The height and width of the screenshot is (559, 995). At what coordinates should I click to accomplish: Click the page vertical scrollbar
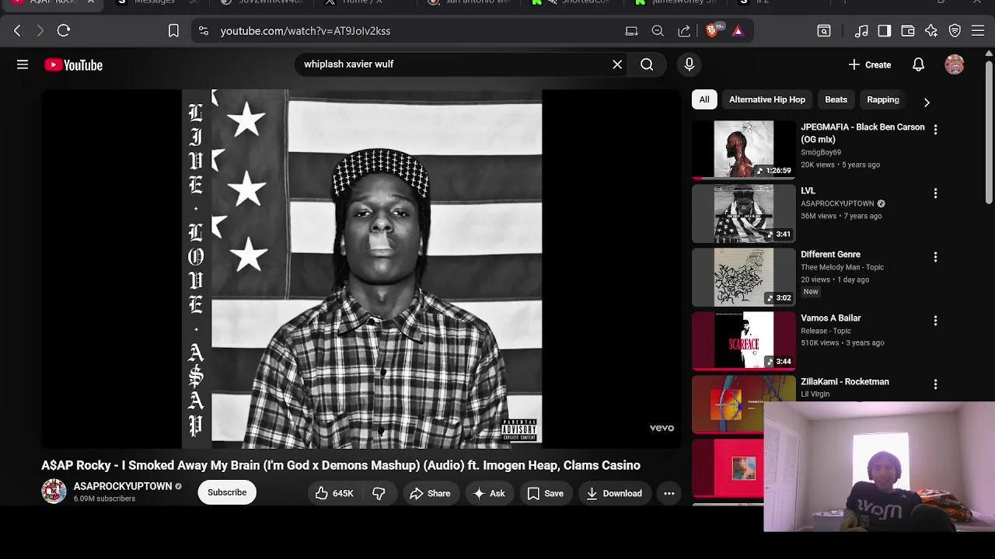(989, 132)
